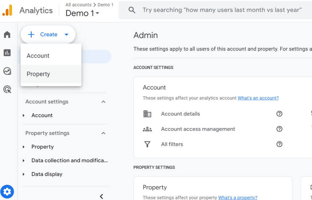Collapse the Account settings section
Viewport: 312px width, 200px height.
point(103,102)
